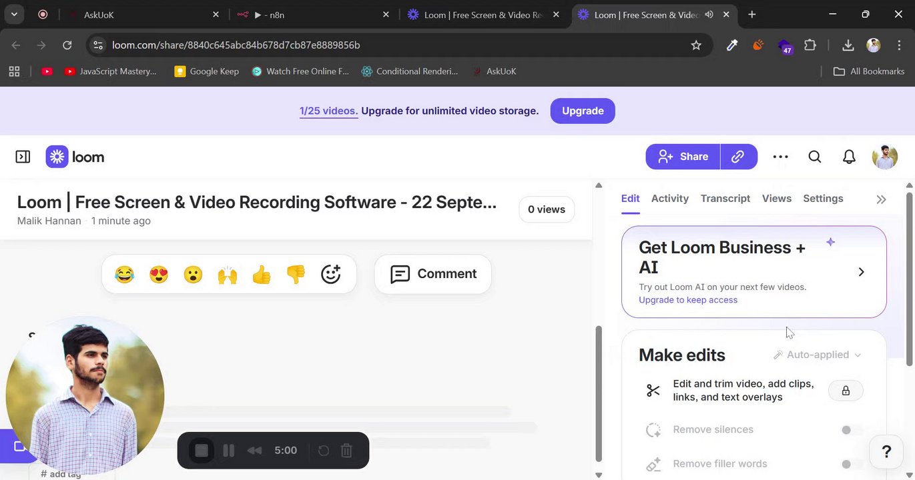Open the add-reaction emoji picker
The image size is (915, 480).
point(331,274)
